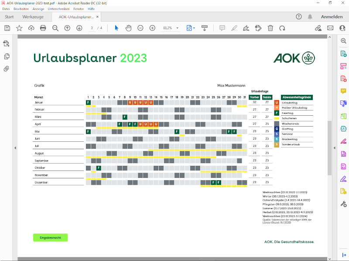Open the Datei menu
349x261 pixels.
[6, 9]
